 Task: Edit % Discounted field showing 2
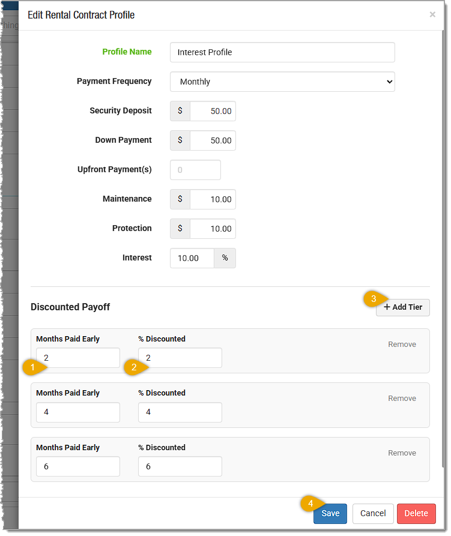coord(180,358)
